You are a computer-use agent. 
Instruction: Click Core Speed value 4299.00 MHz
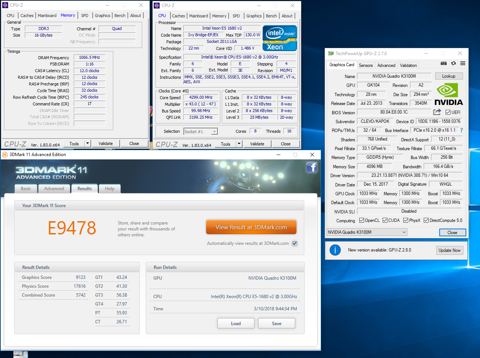click(201, 98)
